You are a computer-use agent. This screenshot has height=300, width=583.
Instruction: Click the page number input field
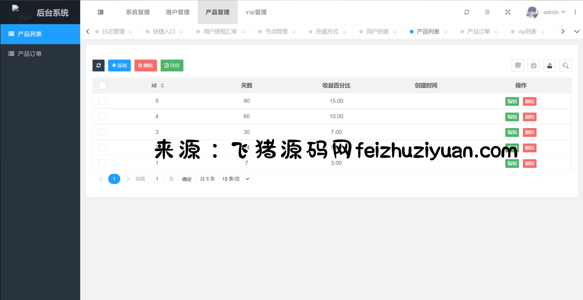[157, 179]
